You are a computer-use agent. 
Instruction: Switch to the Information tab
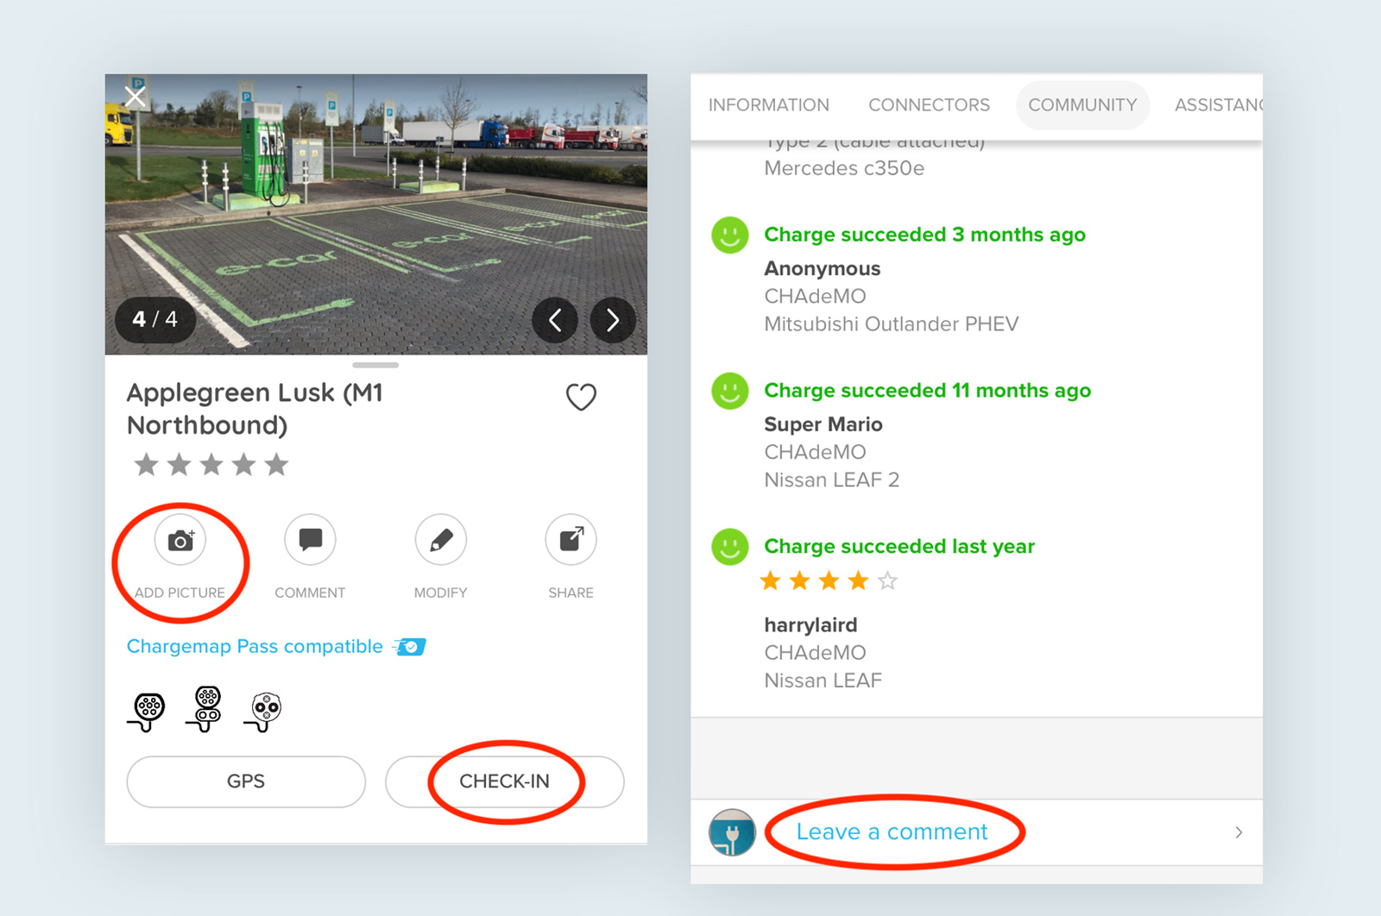click(768, 105)
